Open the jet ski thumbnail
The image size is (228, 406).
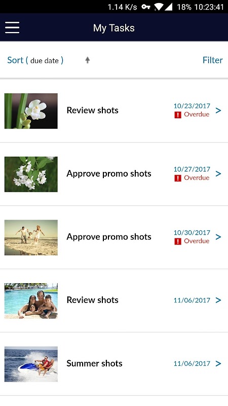(x=31, y=364)
